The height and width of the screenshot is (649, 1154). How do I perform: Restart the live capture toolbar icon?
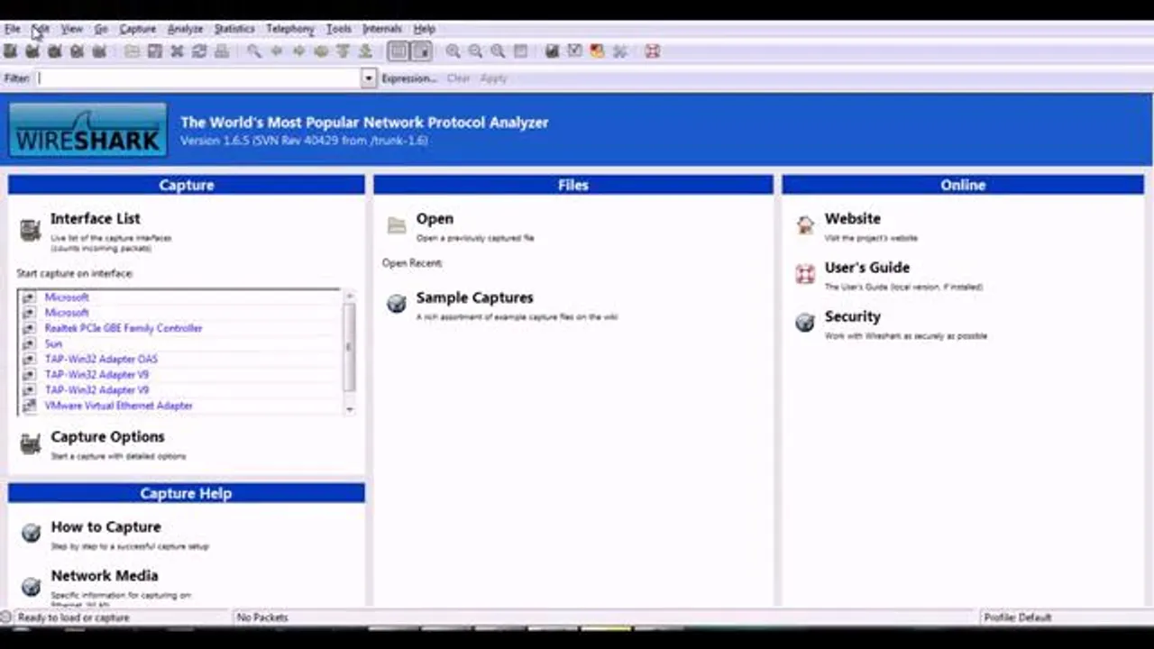[x=99, y=51]
